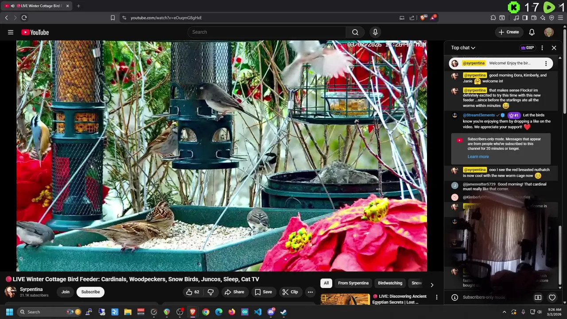
Task: Close the live chat panel
Action: [554, 48]
